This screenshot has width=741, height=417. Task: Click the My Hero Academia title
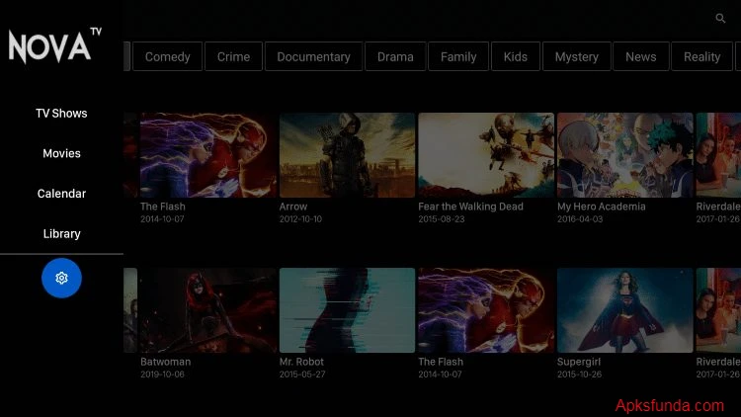pos(601,207)
